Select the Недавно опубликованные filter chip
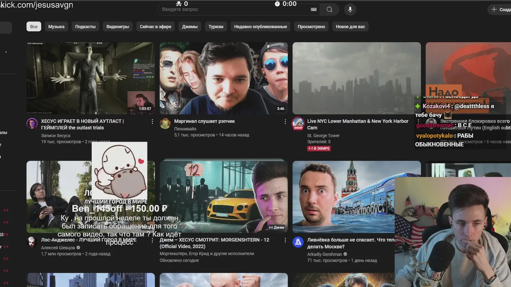Screen dimensions: 511x287 [x=261, y=27]
